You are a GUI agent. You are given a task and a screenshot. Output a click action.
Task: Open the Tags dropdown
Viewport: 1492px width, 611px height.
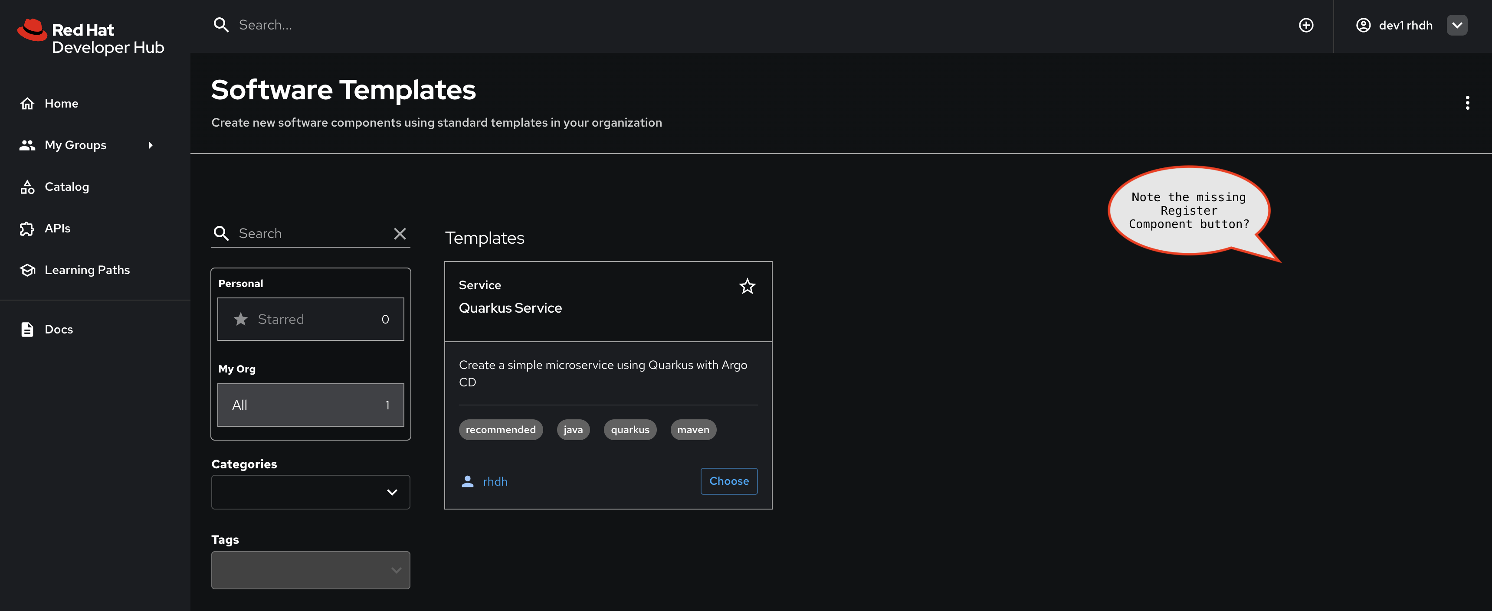point(311,570)
